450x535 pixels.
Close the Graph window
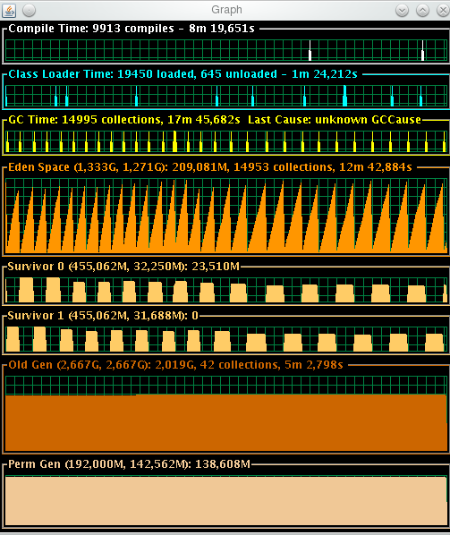point(443,11)
